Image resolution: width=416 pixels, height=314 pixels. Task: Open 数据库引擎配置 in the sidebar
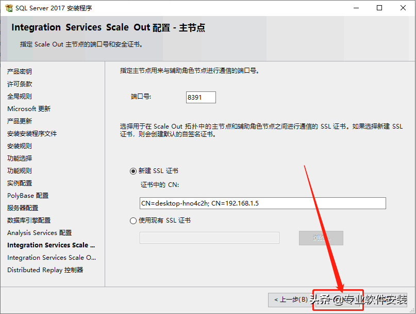click(29, 221)
